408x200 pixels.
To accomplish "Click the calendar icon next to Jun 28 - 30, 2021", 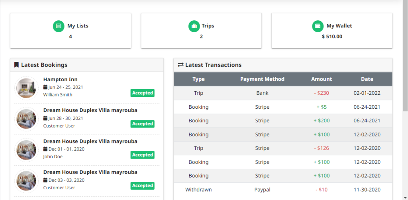I will (45, 118).
